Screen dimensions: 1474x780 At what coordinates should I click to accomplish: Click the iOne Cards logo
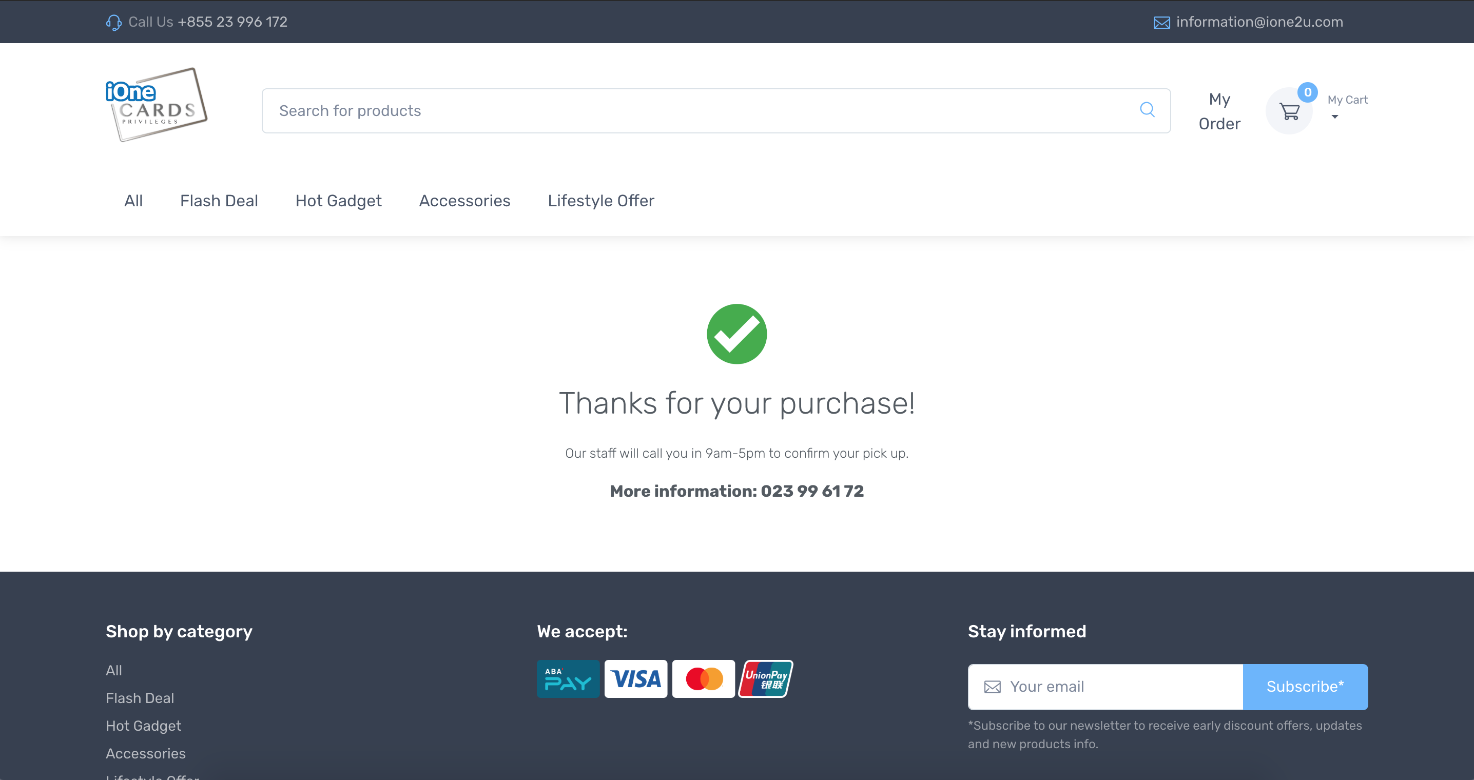(x=156, y=104)
